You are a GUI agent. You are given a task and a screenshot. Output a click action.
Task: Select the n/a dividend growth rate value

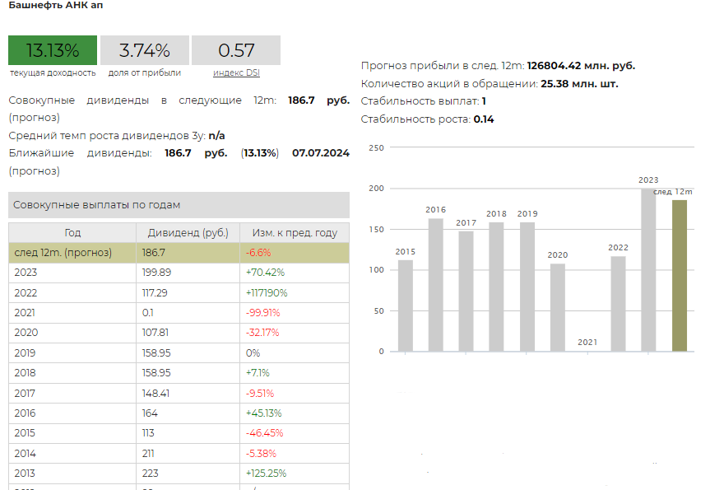[216, 136]
